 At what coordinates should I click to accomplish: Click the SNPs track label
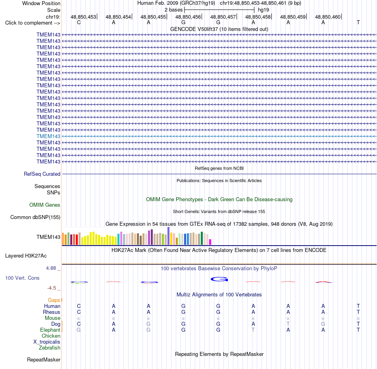(x=54, y=192)
